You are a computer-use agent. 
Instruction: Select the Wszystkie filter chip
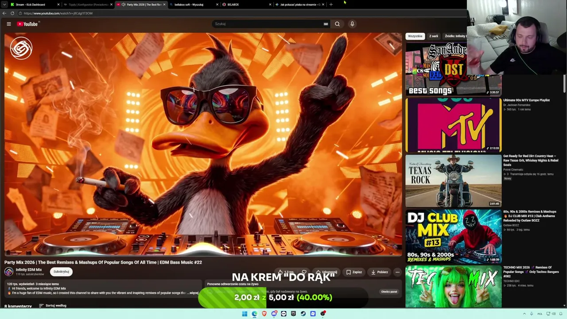415,36
